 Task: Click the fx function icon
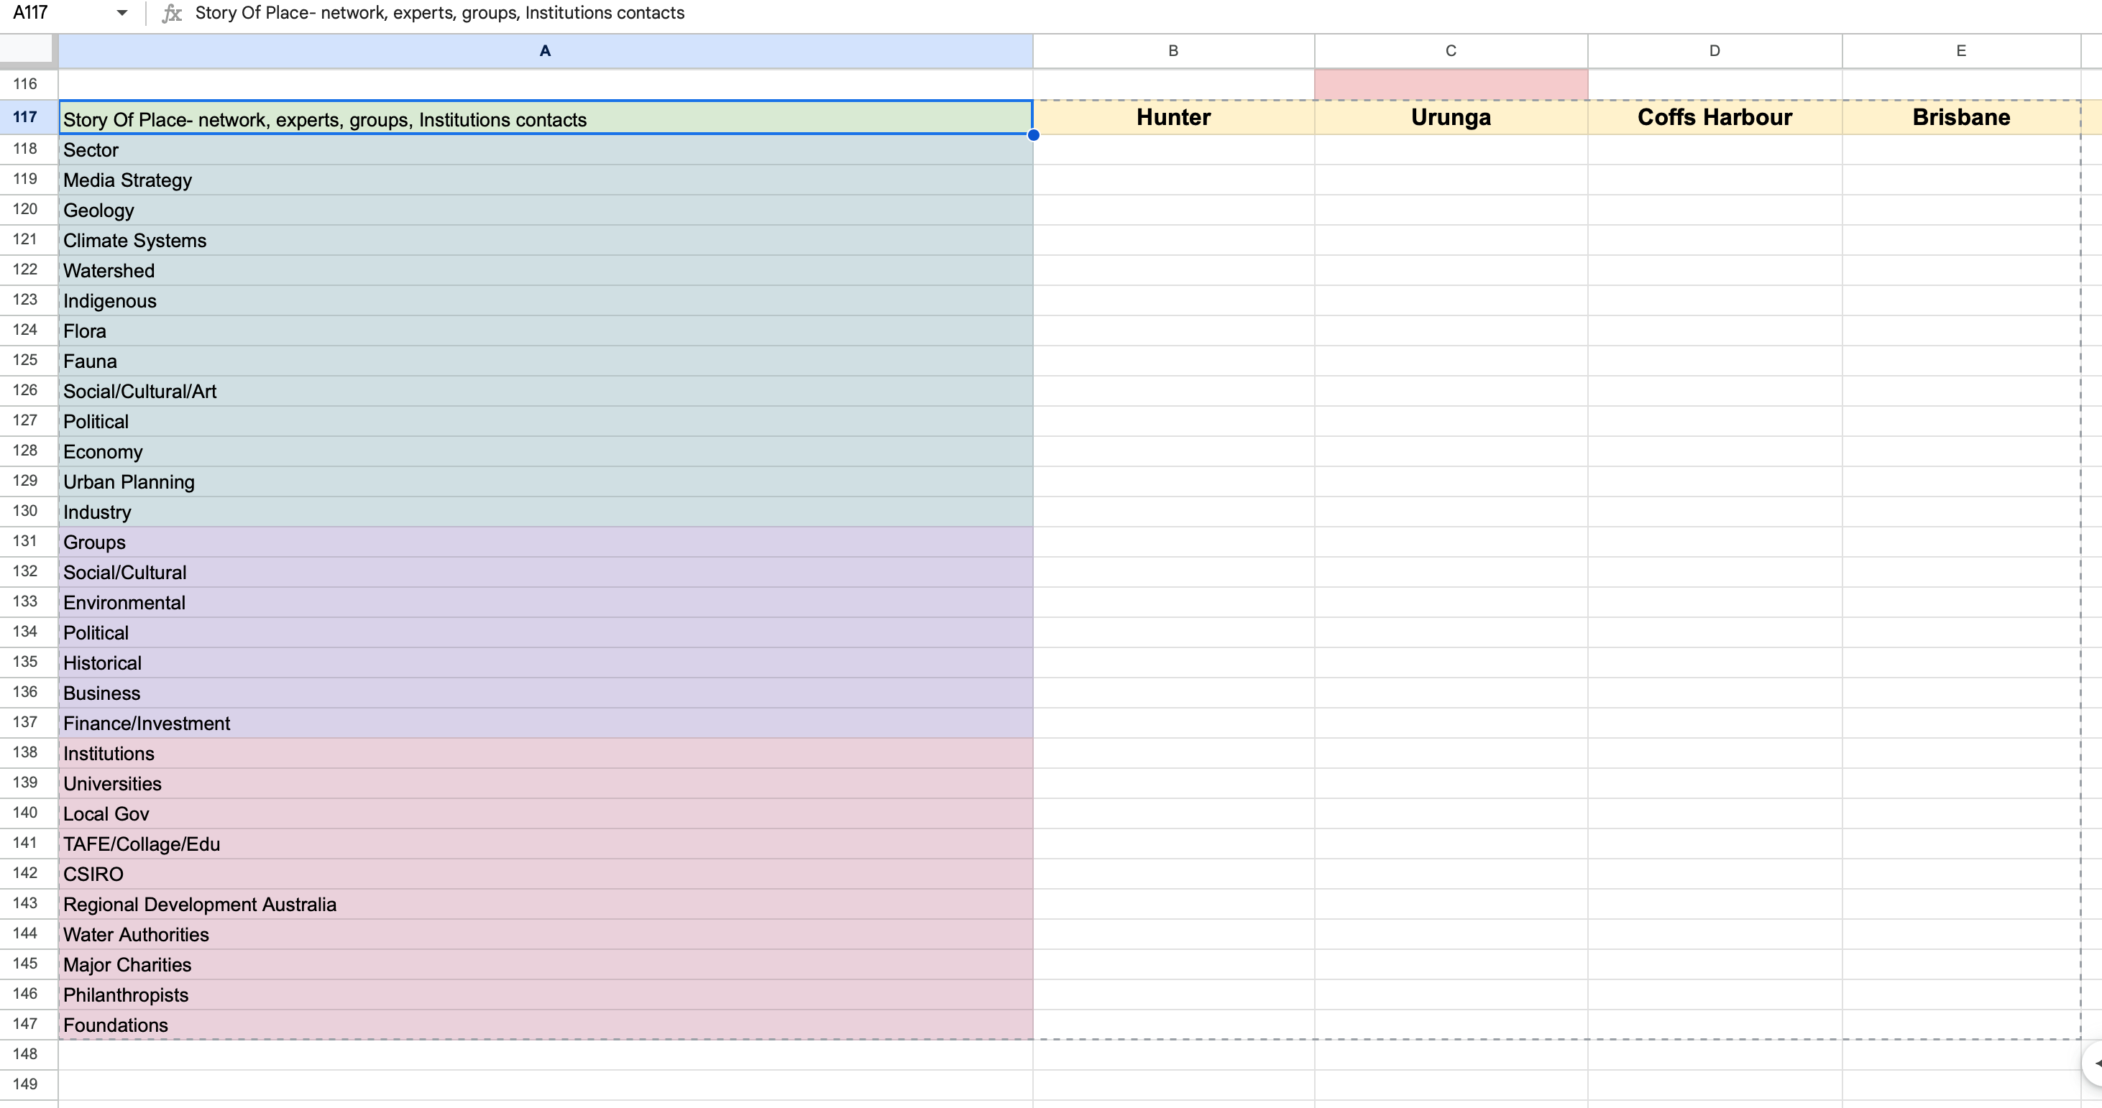click(171, 13)
